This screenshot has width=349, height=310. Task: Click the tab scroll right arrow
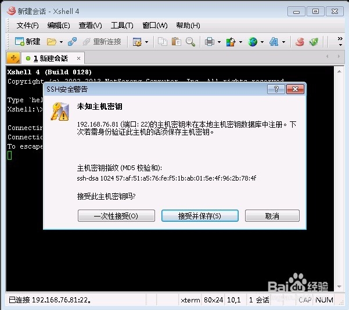tap(339, 56)
